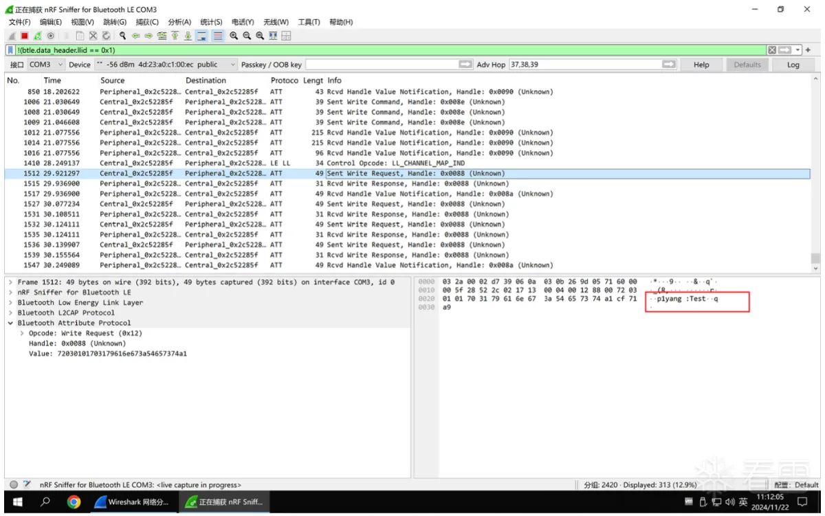Toggle packet list colorize rules

click(x=217, y=36)
